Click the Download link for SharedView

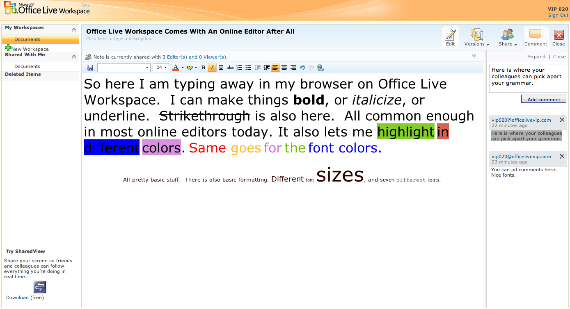point(17,298)
